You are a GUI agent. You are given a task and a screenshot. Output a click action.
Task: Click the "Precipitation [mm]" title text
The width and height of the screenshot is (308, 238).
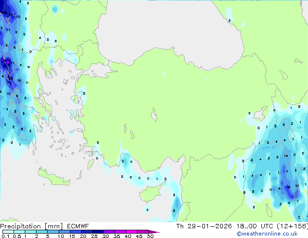(32, 226)
